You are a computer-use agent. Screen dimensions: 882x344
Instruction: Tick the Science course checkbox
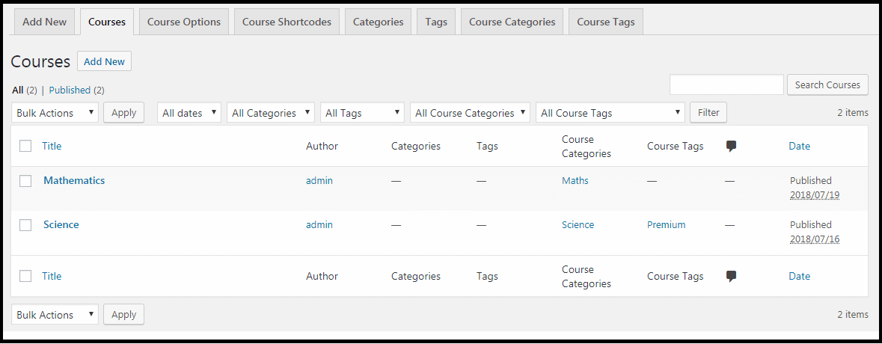25,225
